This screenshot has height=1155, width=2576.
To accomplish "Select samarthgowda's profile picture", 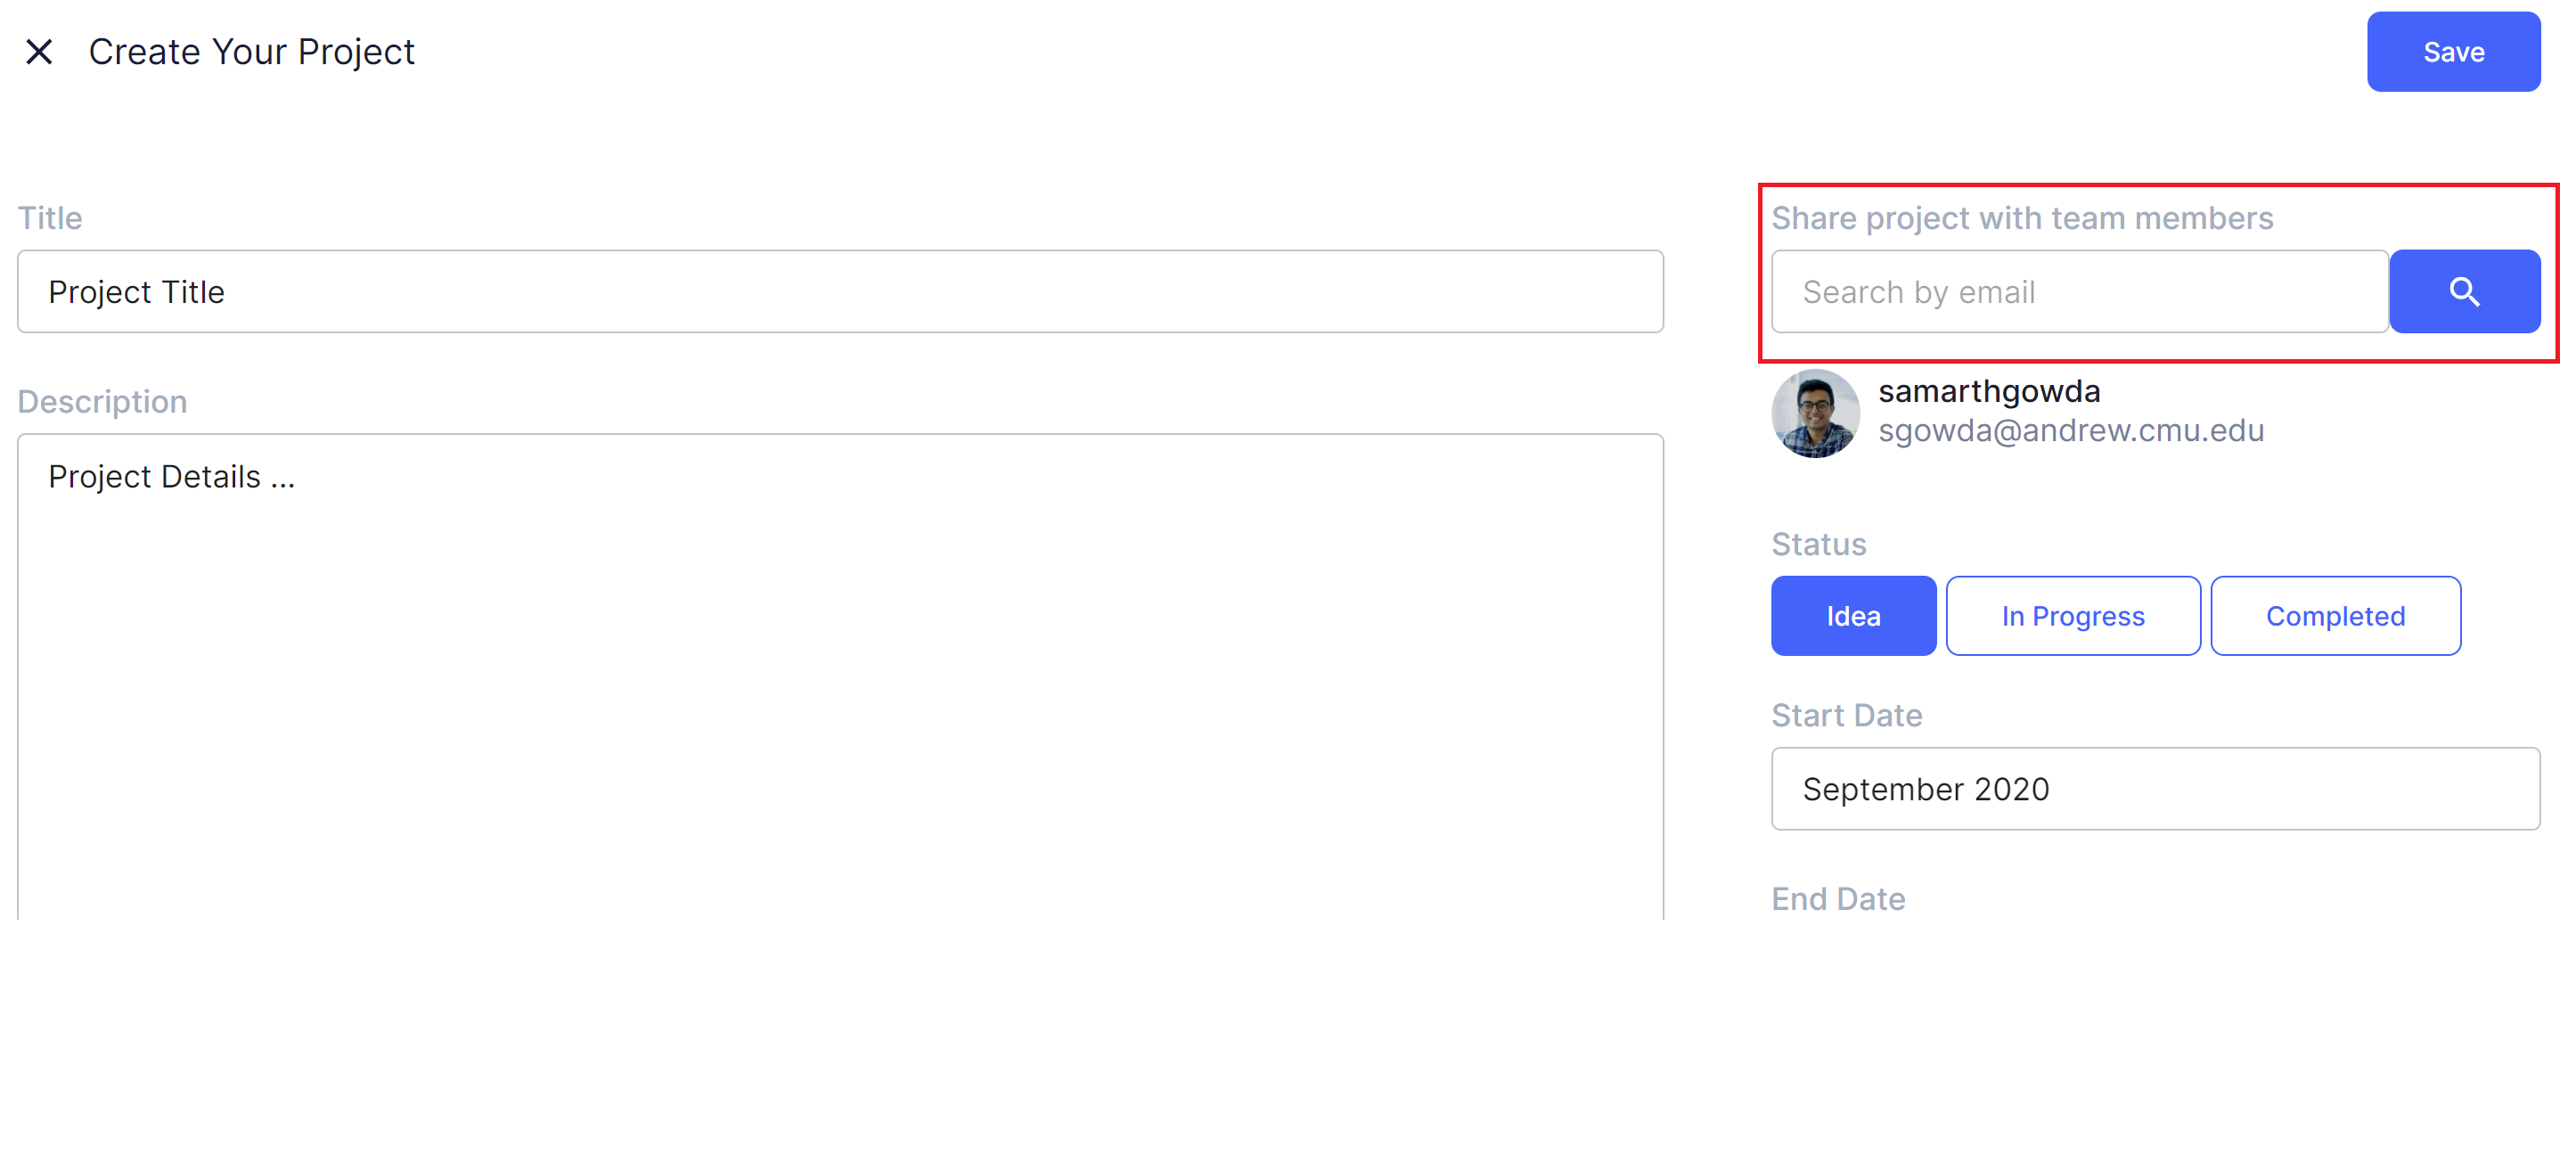I will coord(1815,413).
